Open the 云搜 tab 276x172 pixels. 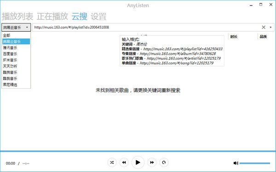coord(80,17)
